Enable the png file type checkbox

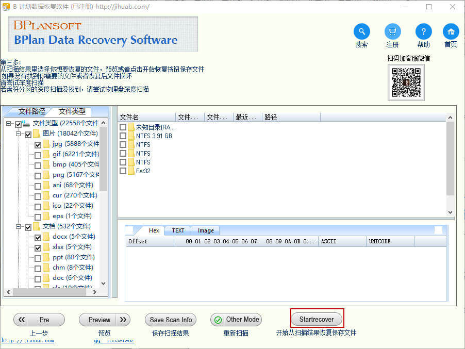pyautogui.click(x=38, y=176)
